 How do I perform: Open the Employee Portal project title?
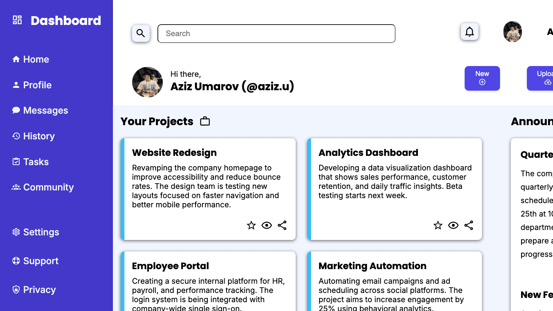[171, 266]
